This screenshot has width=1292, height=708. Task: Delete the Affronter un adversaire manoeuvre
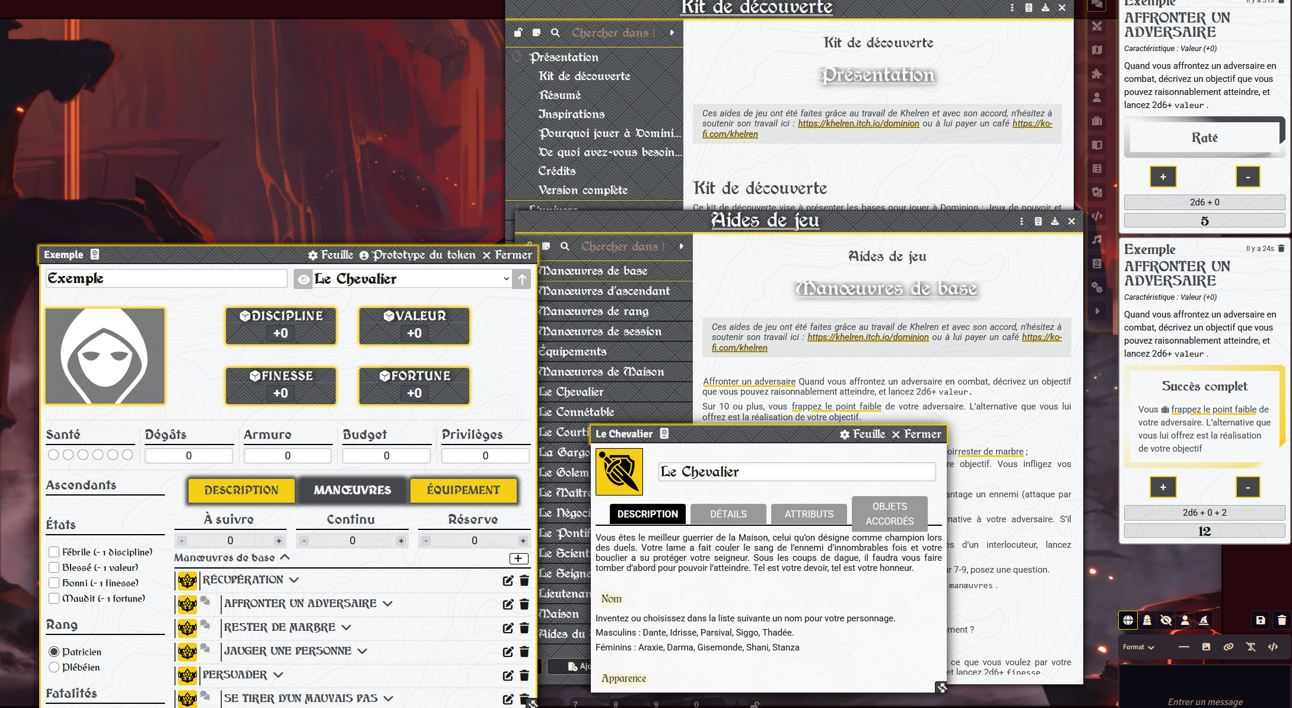coord(524,604)
